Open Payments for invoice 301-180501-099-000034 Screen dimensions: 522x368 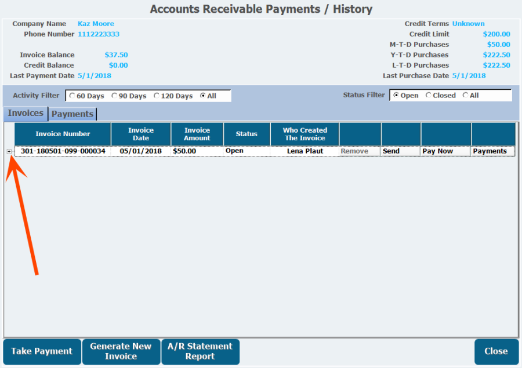coord(492,151)
